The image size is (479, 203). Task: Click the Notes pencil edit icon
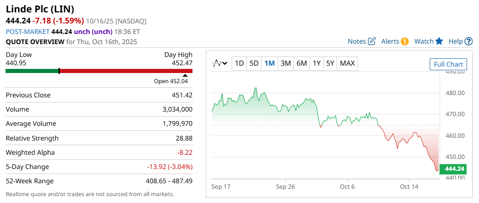(372, 41)
